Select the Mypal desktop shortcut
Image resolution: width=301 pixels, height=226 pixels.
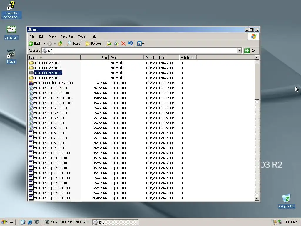pos(11,56)
